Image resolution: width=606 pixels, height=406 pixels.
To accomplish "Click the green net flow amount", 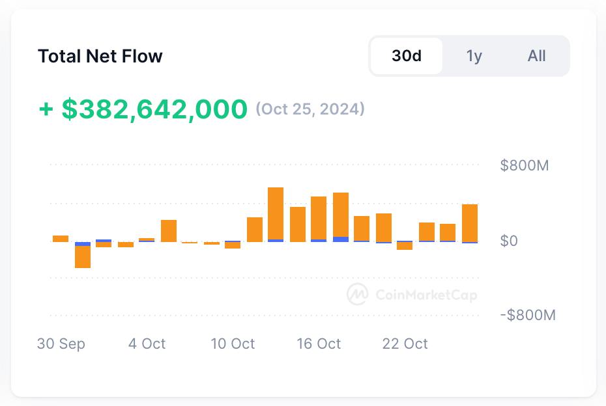I will click(x=143, y=108).
